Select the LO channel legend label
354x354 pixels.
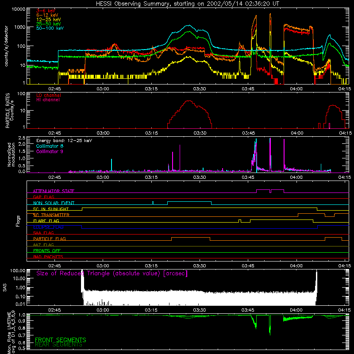tap(48, 95)
